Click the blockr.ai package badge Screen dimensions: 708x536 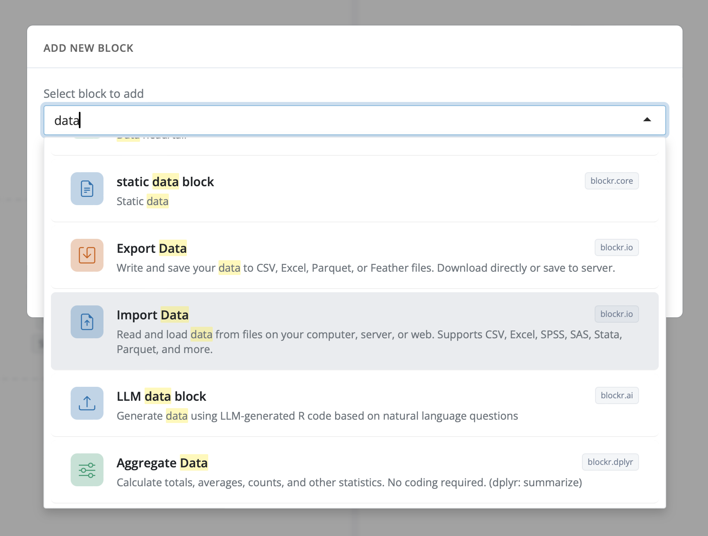click(x=616, y=395)
